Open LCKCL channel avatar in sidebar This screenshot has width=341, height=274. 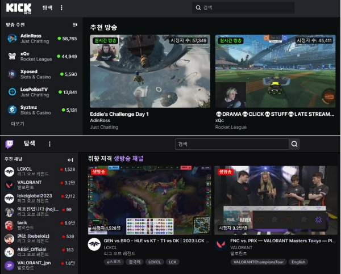(9, 171)
